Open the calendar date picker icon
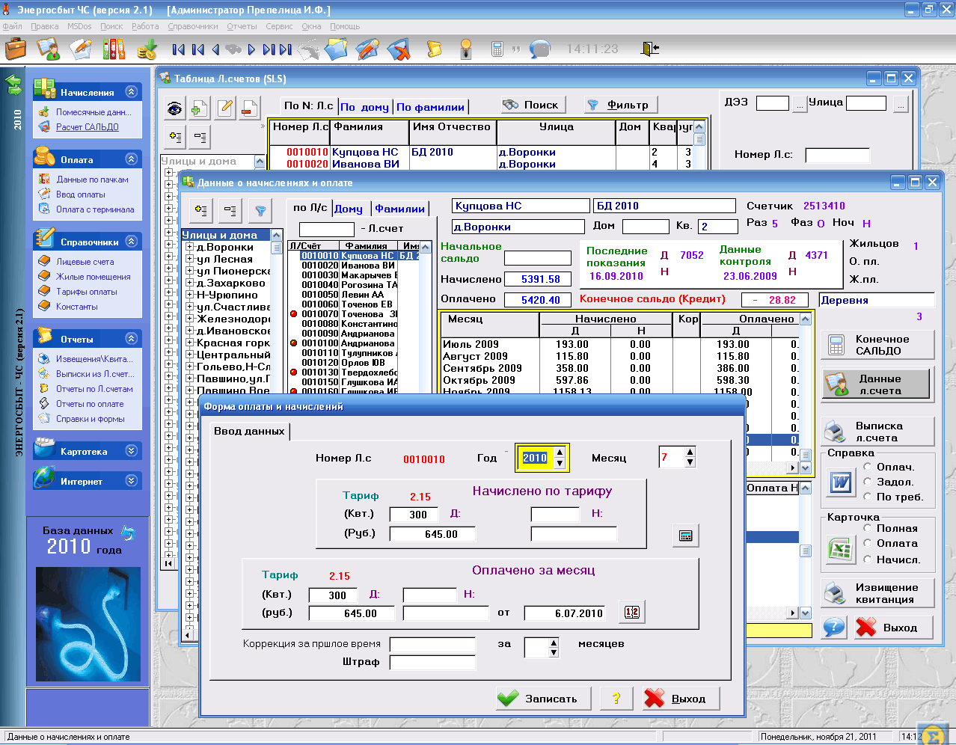Image resolution: width=956 pixels, height=745 pixels. (632, 613)
